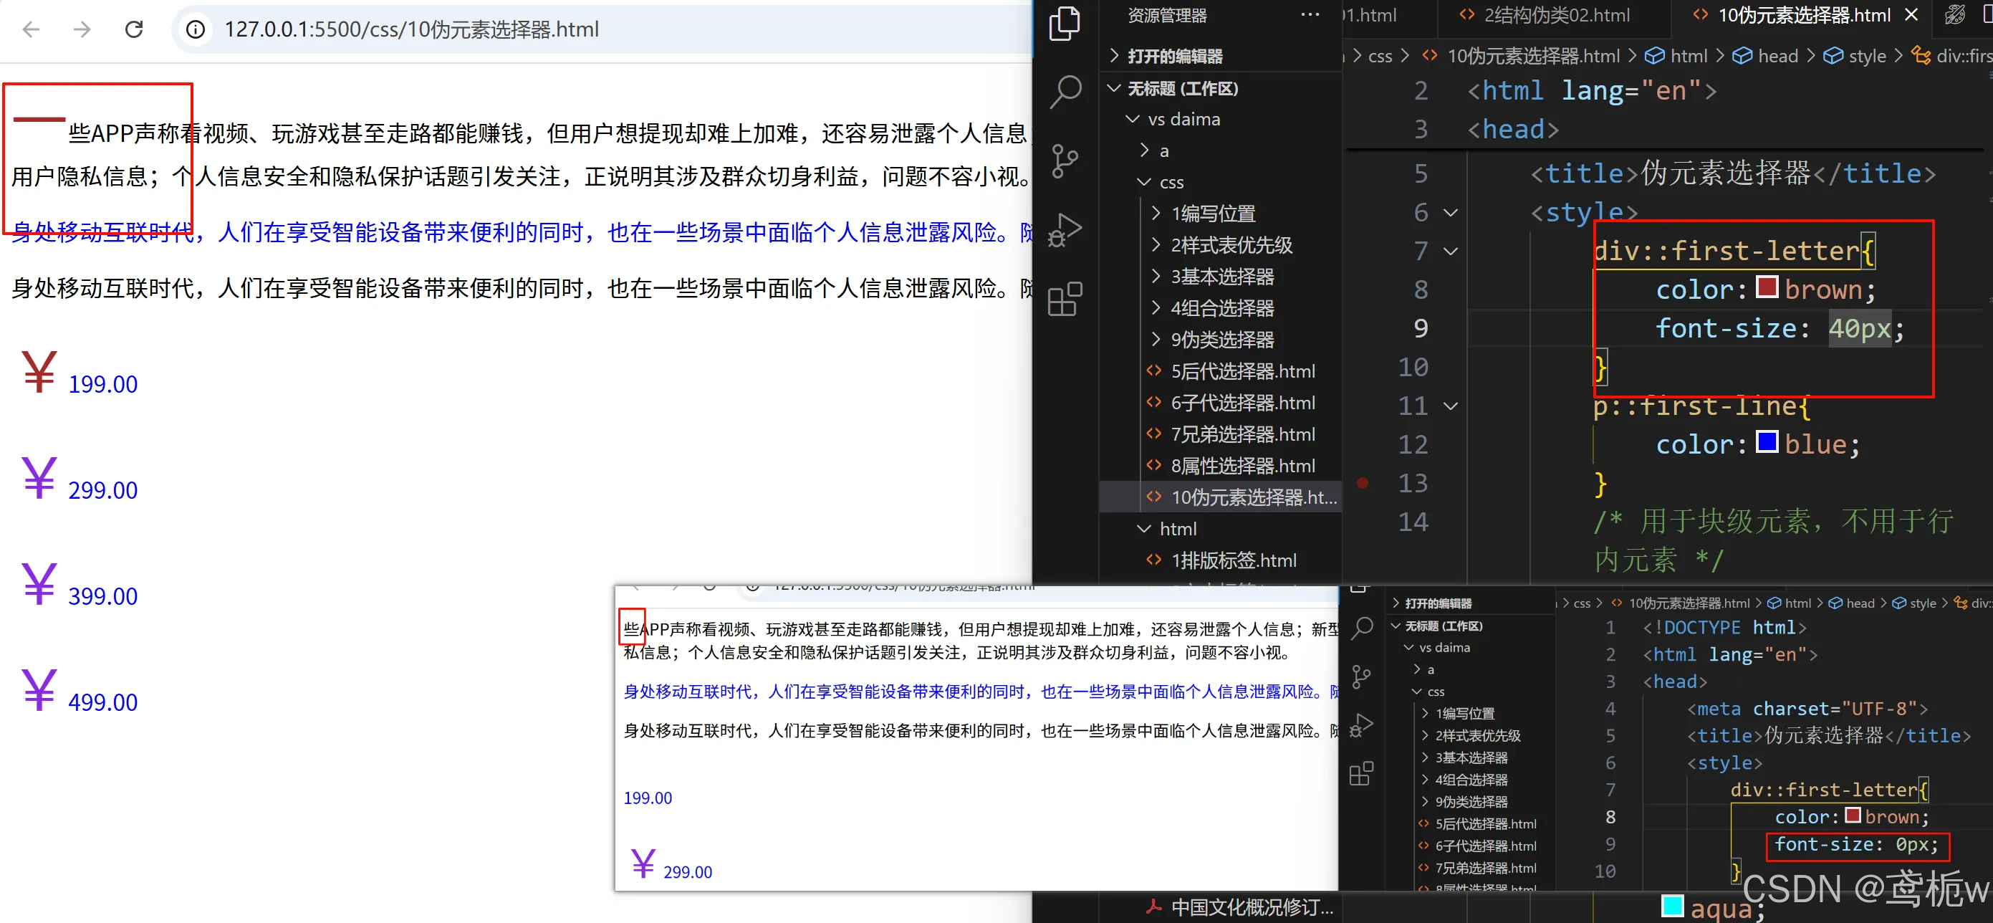Open the Source Control icon

pos(1065,161)
